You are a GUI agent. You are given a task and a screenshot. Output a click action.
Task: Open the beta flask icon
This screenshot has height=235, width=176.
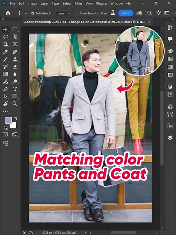113,13
